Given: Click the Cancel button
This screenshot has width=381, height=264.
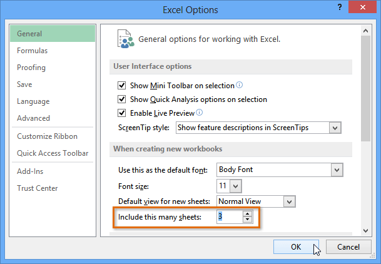Looking at the screenshot, I should 348,247.
